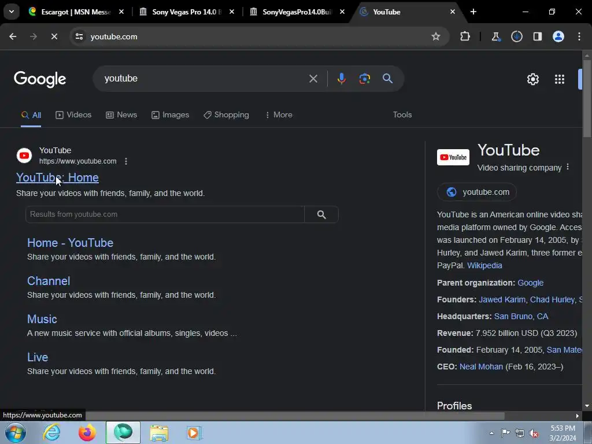Open the Chrome three-dot menu
Image resolution: width=592 pixels, height=444 pixels.
point(579,36)
